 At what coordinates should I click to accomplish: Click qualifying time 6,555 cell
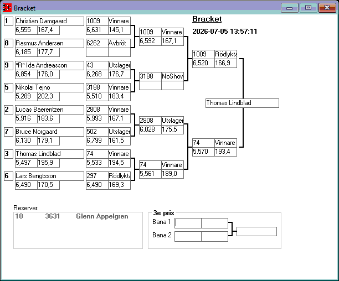[x=26, y=30]
